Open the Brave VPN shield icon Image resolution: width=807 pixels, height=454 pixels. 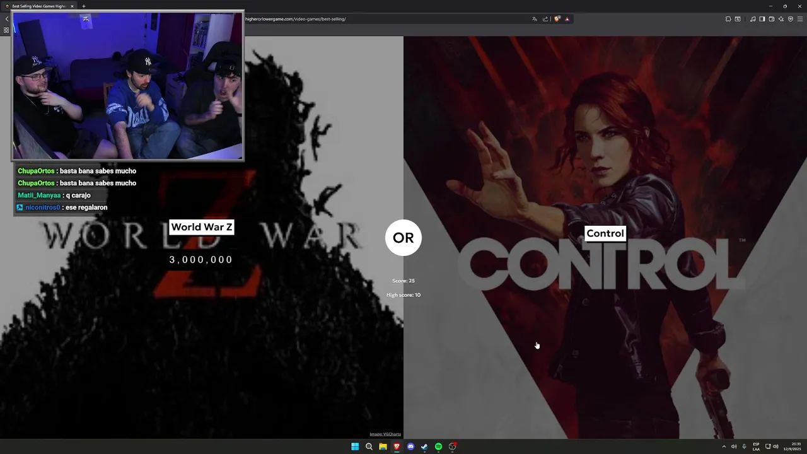pos(791,19)
